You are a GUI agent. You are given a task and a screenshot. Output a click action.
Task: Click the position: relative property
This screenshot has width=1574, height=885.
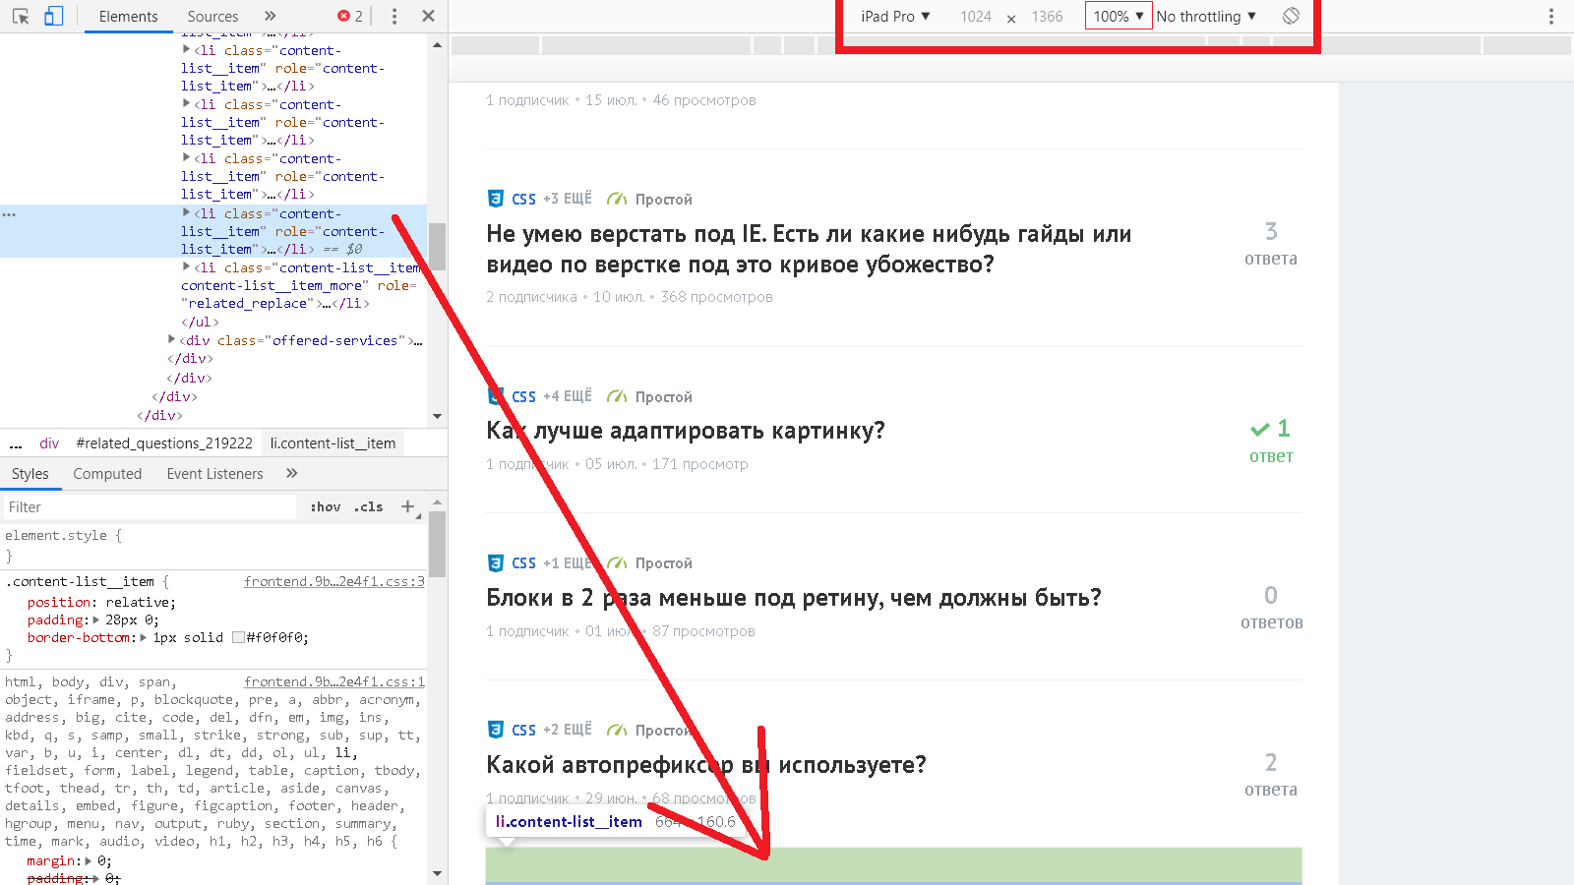point(101,603)
